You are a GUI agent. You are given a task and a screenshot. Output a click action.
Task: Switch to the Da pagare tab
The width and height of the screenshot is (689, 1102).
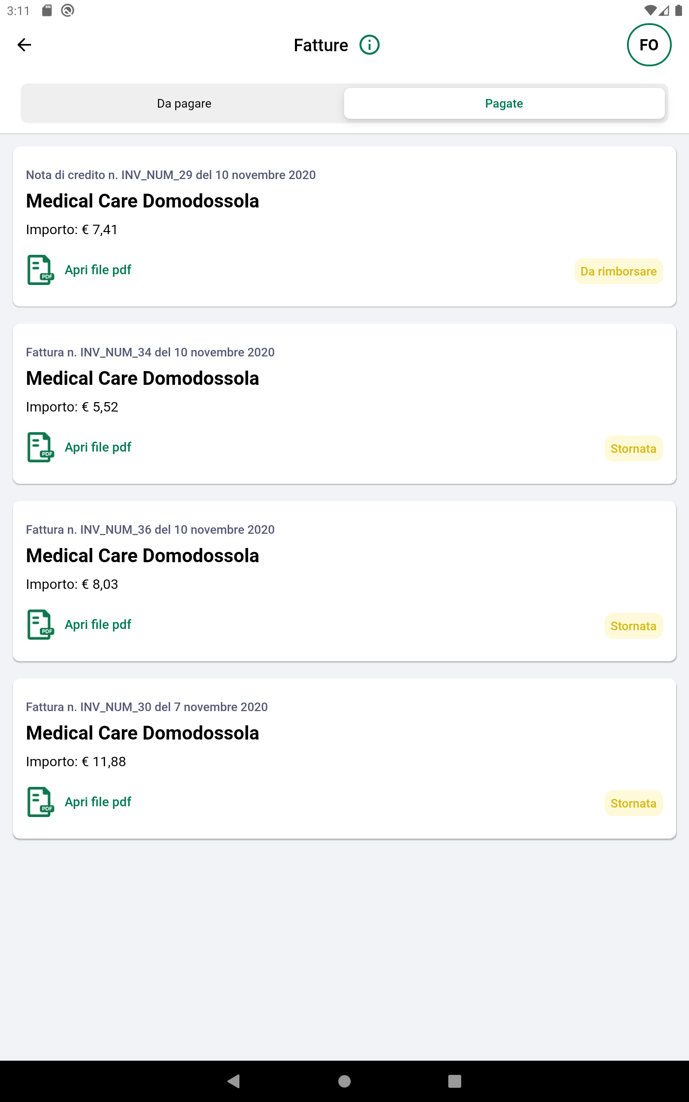click(x=184, y=103)
